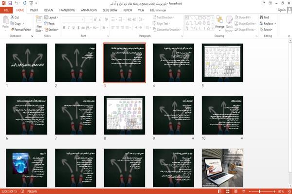Open the TRANSITIONS tab
Image resolution: width=292 pixels, height=194 pixels.
(67, 10)
